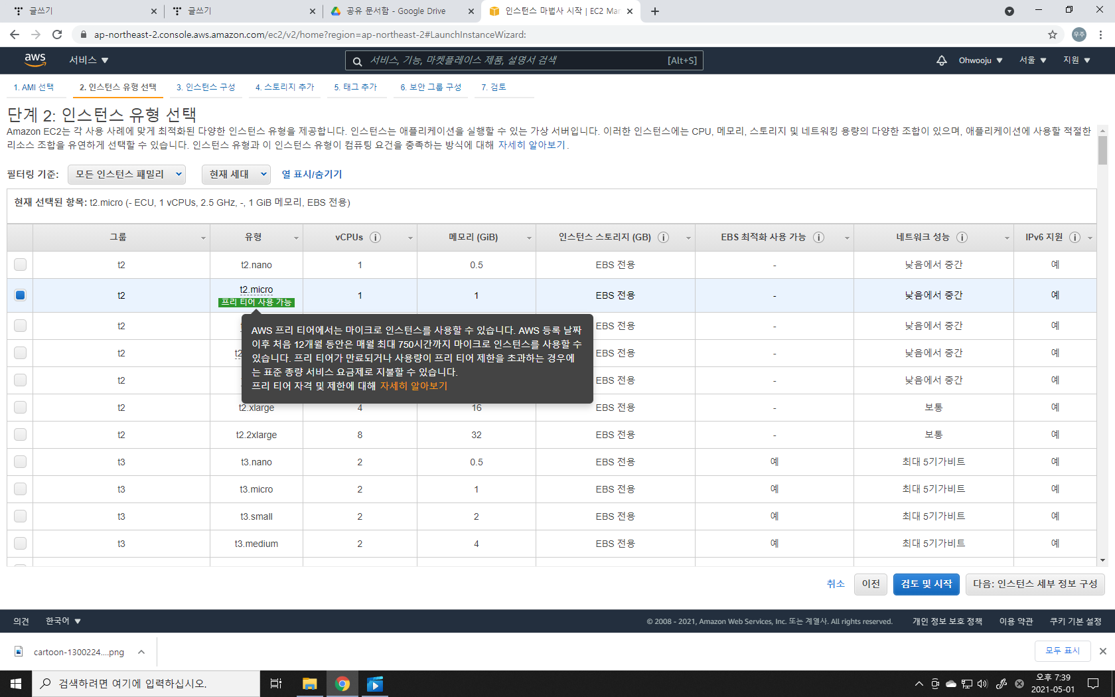Click the page vertical scrollbar thumb
Screen dimensions: 1115x697
pos(1102,150)
